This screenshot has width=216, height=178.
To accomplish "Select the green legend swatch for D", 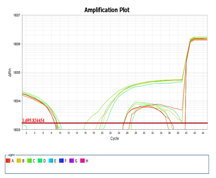I will pyautogui.click(x=40, y=161).
